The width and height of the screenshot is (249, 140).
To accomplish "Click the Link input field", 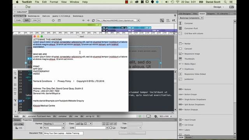I will point(91,128).
